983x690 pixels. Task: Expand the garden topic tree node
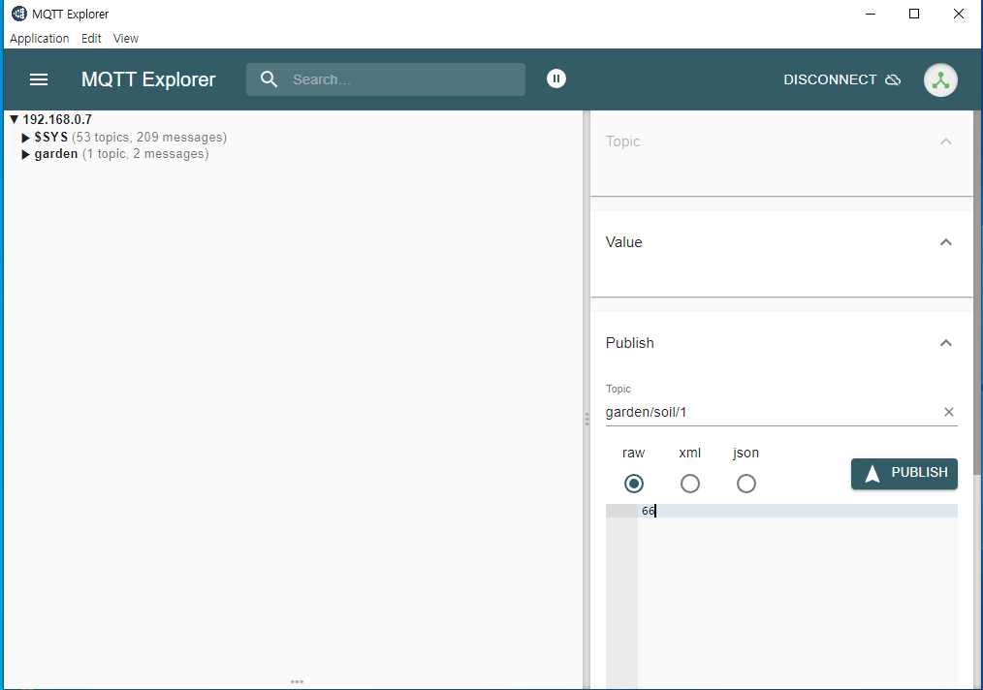pyautogui.click(x=26, y=154)
